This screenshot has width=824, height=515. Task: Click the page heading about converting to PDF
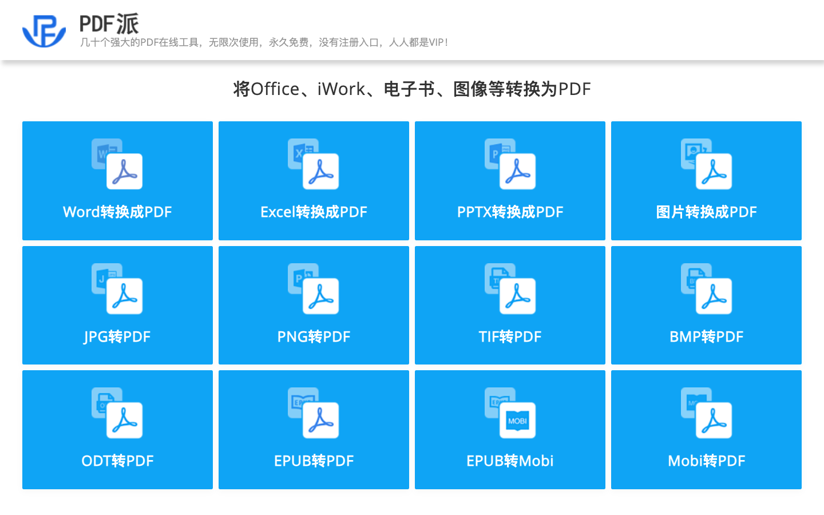[x=412, y=89]
